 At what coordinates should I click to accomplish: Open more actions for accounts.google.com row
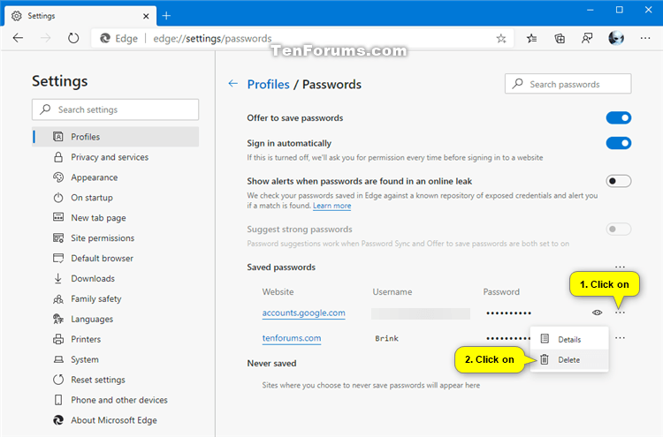tap(621, 313)
